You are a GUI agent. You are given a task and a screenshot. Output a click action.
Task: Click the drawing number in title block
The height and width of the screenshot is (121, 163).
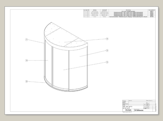coord(139,110)
